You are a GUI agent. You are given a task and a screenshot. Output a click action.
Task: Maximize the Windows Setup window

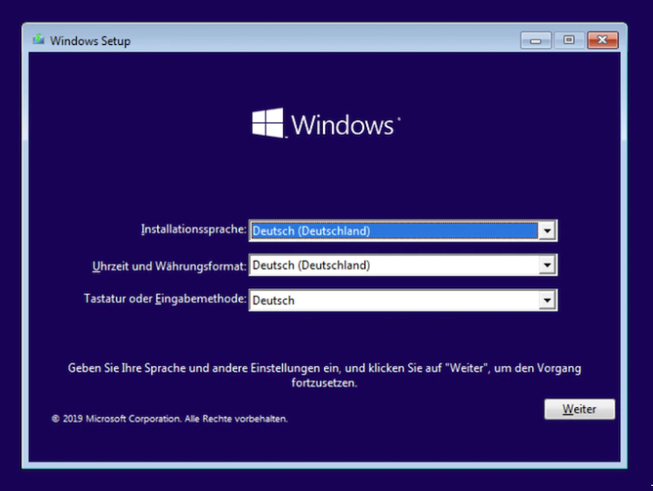(569, 40)
